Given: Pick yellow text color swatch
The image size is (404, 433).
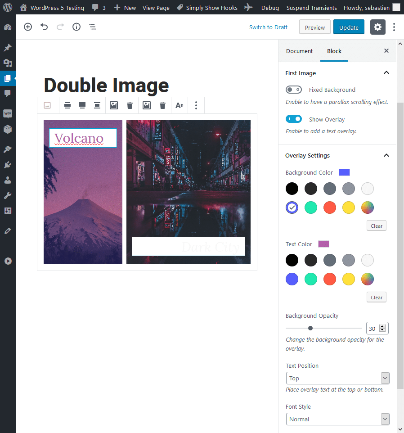Looking at the screenshot, I should pos(349,279).
